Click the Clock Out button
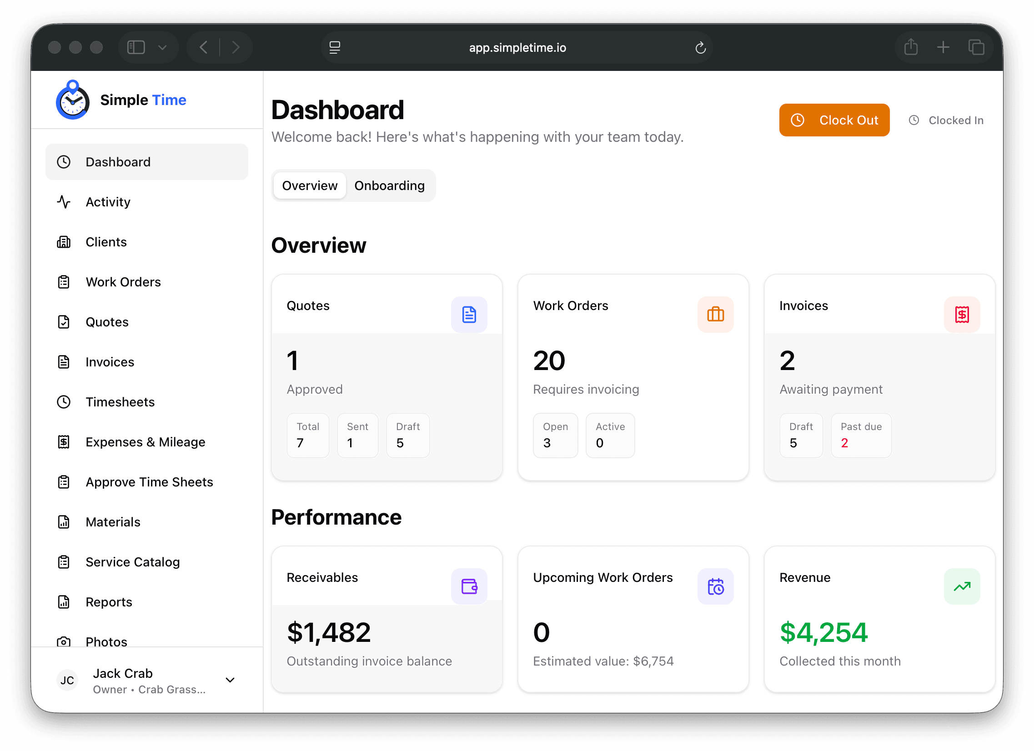Viewport: 1034px width, 751px height. (x=835, y=120)
